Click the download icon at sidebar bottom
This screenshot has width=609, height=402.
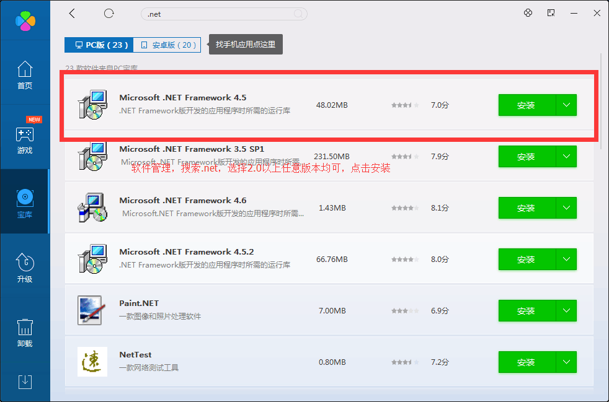tap(25, 382)
